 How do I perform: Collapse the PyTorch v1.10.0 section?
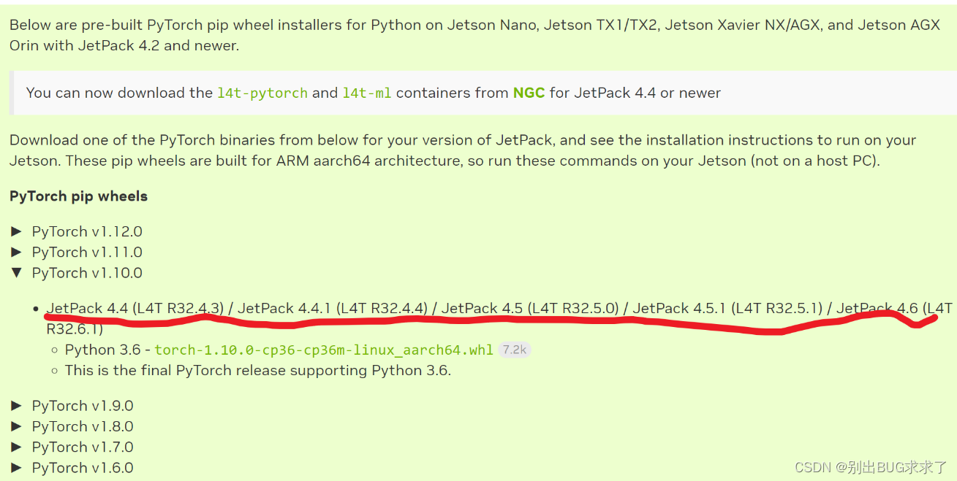coord(77,273)
